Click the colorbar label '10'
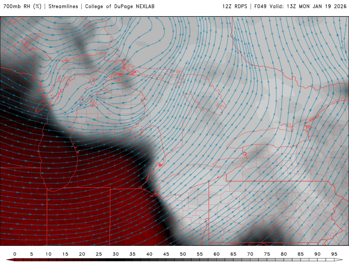The image size is (349, 262). [48, 254]
